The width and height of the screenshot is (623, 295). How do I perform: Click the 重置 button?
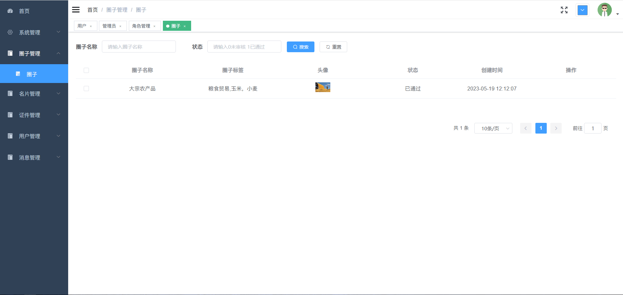click(x=333, y=47)
